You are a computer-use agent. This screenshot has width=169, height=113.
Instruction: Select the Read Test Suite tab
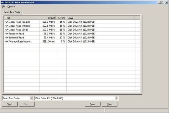[12, 12]
